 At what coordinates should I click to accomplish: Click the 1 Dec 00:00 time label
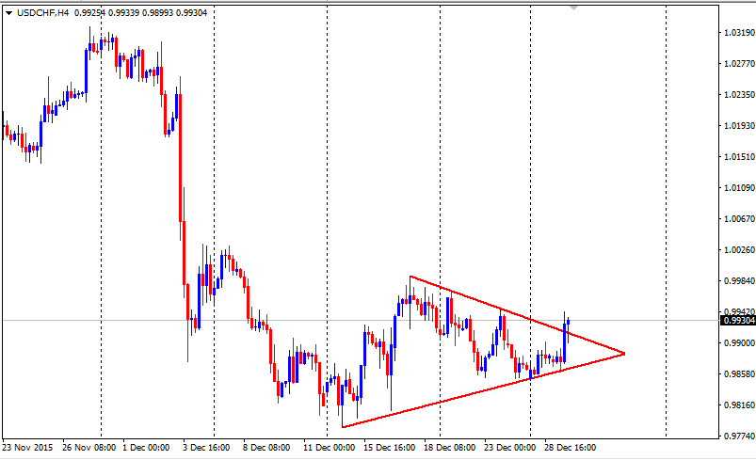146,448
